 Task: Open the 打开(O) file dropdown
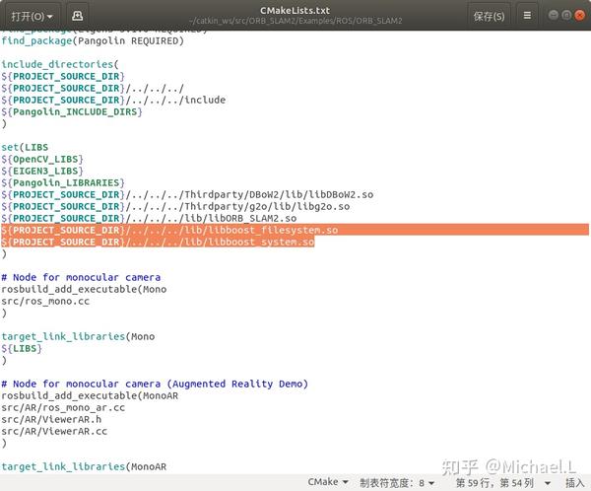(32, 16)
